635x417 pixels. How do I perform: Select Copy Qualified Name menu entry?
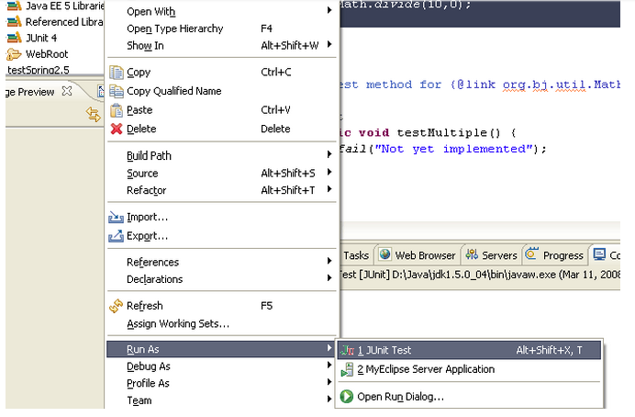[x=173, y=91]
